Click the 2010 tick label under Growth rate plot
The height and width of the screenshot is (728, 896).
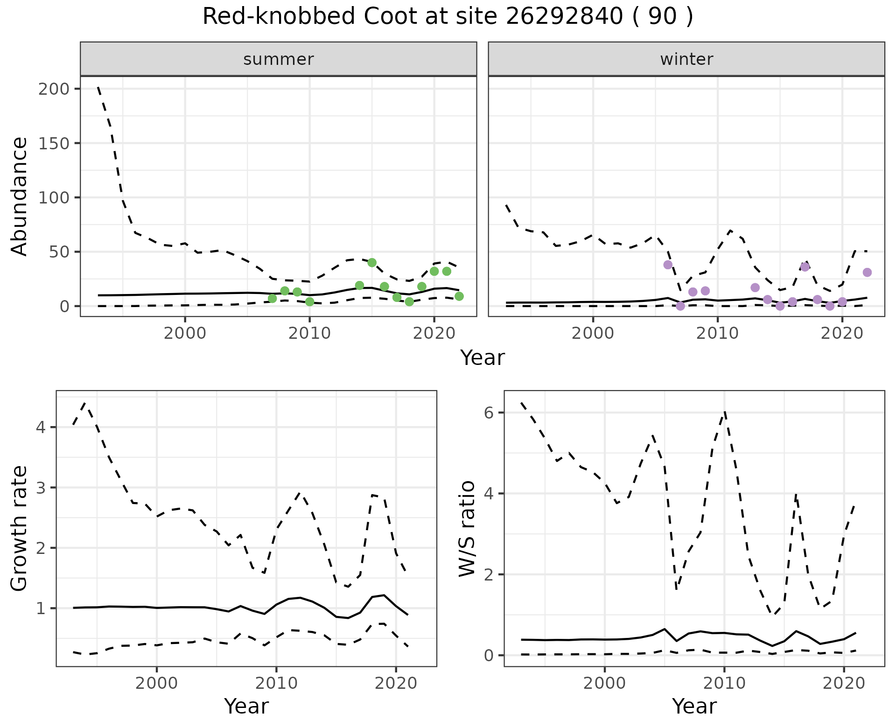pyautogui.click(x=276, y=684)
